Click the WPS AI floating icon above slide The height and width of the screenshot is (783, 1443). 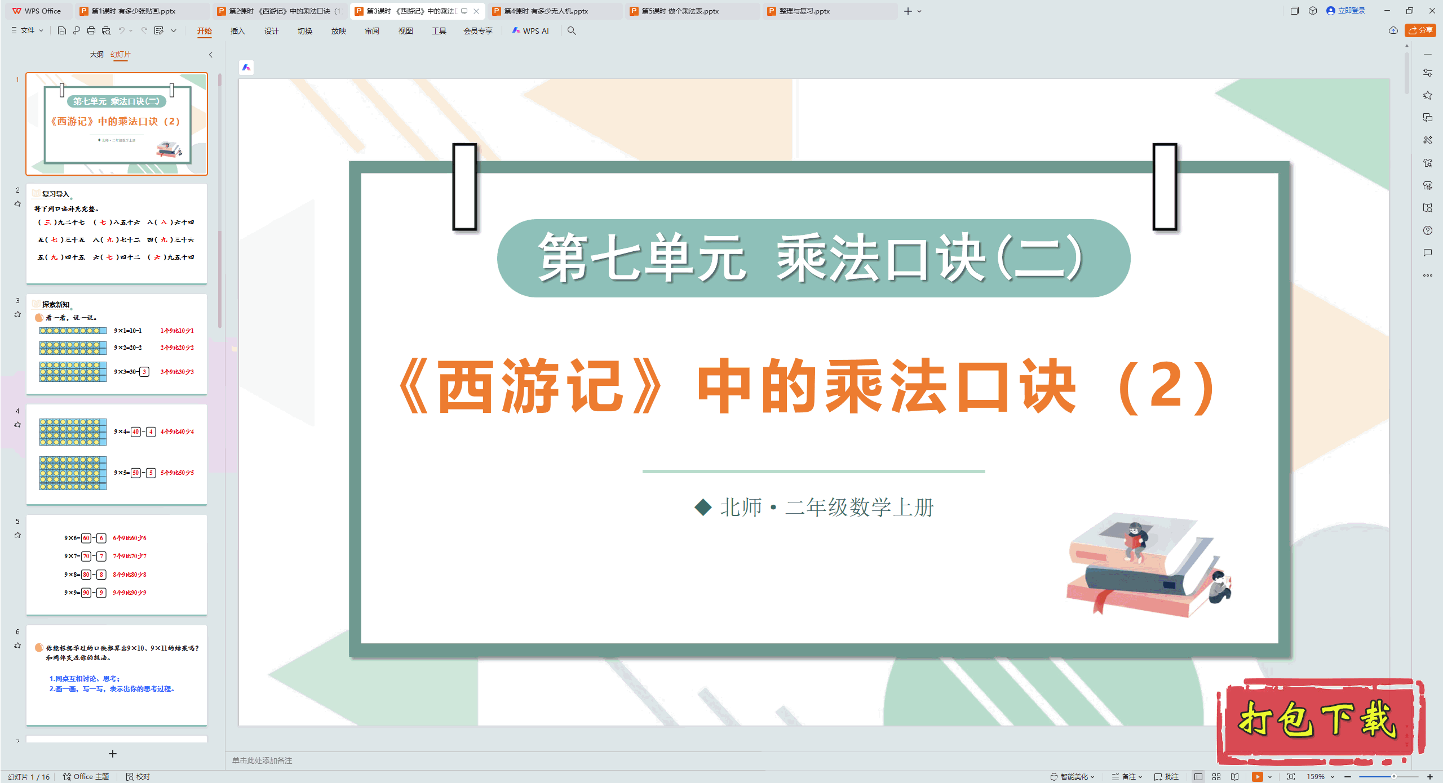coord(246,68)
